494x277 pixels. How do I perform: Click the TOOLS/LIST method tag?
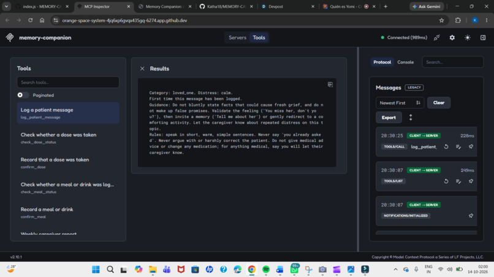click(393, 181)
